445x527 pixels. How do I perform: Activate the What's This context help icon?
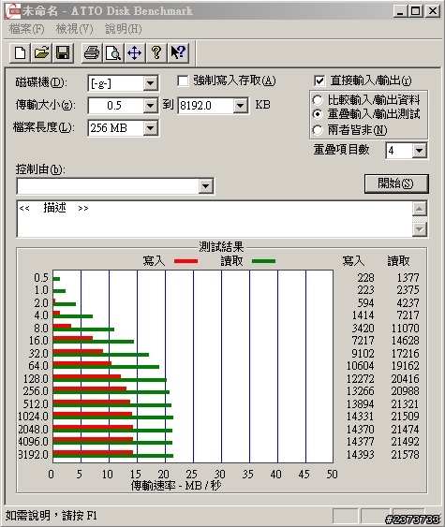[x=178, y=52]
